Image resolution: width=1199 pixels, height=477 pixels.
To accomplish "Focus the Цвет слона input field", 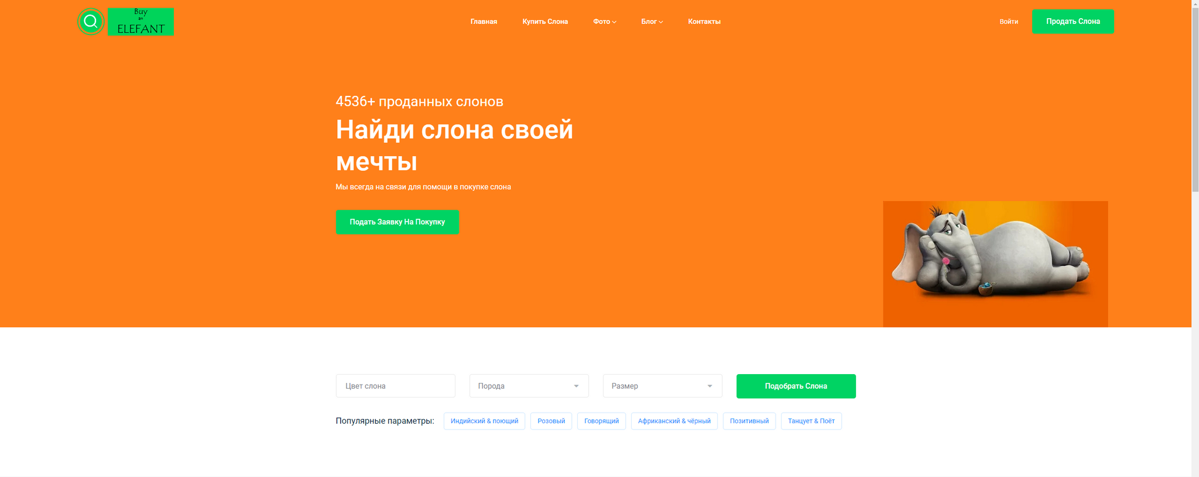I will pyautogui.click(x=395, y=386).
